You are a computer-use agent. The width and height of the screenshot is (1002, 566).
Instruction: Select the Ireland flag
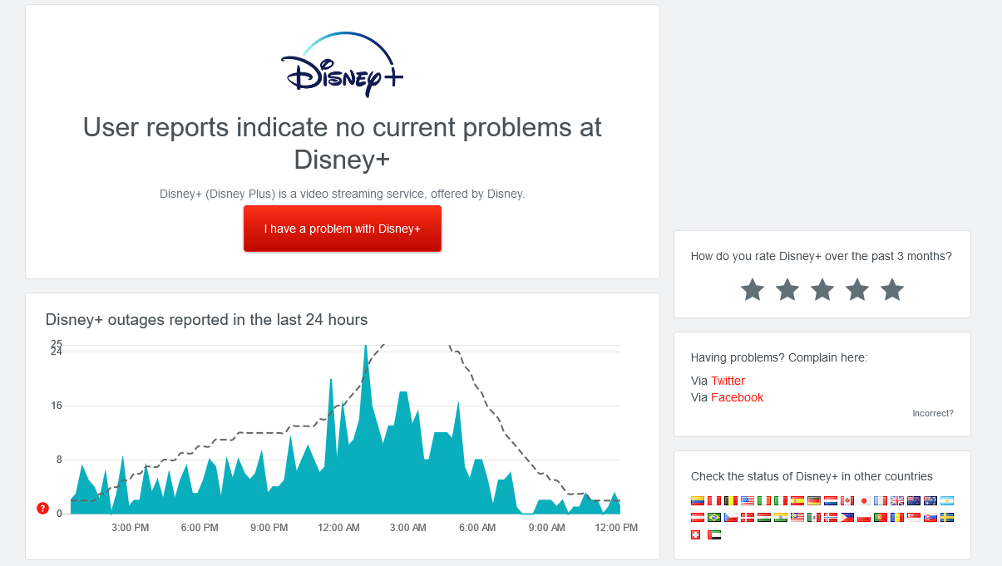coord(764,500)
